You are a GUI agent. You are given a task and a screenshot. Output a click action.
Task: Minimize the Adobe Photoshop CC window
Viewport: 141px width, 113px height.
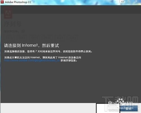pyautogui.click(x=123, y=1)
